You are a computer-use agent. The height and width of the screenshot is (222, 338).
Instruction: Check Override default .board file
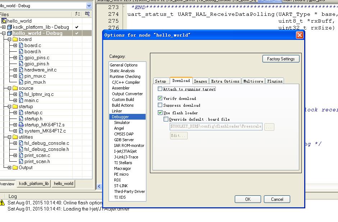coord(166,119)
